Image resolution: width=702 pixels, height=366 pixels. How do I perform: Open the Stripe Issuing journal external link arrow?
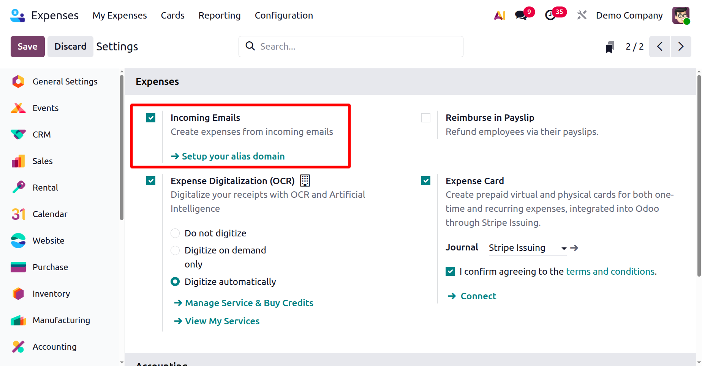pyautogui.click(x=575, y=248)
